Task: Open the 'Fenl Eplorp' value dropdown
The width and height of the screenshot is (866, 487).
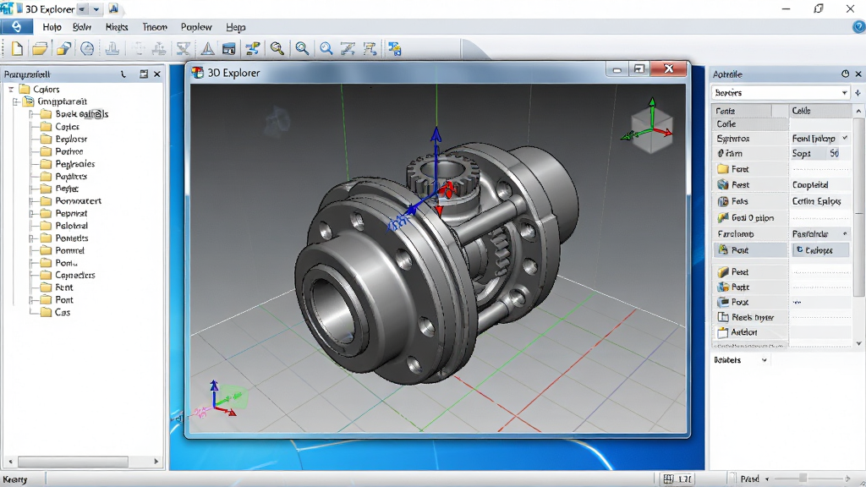Action: (x=845, y=138)
